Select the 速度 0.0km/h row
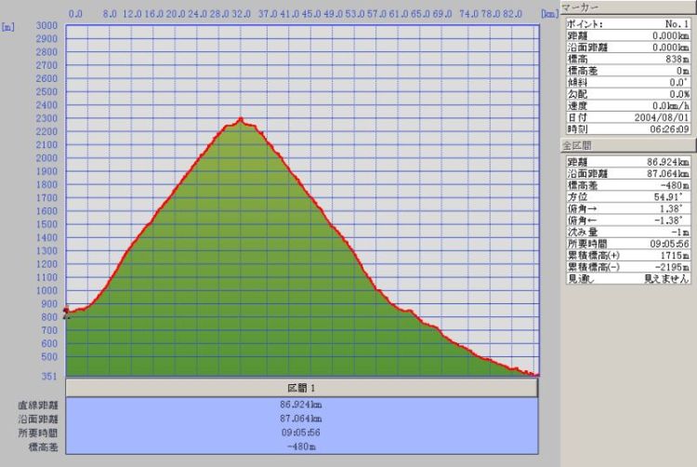The width and height of the screenshot is (697, 467). (x=628, y=105)
